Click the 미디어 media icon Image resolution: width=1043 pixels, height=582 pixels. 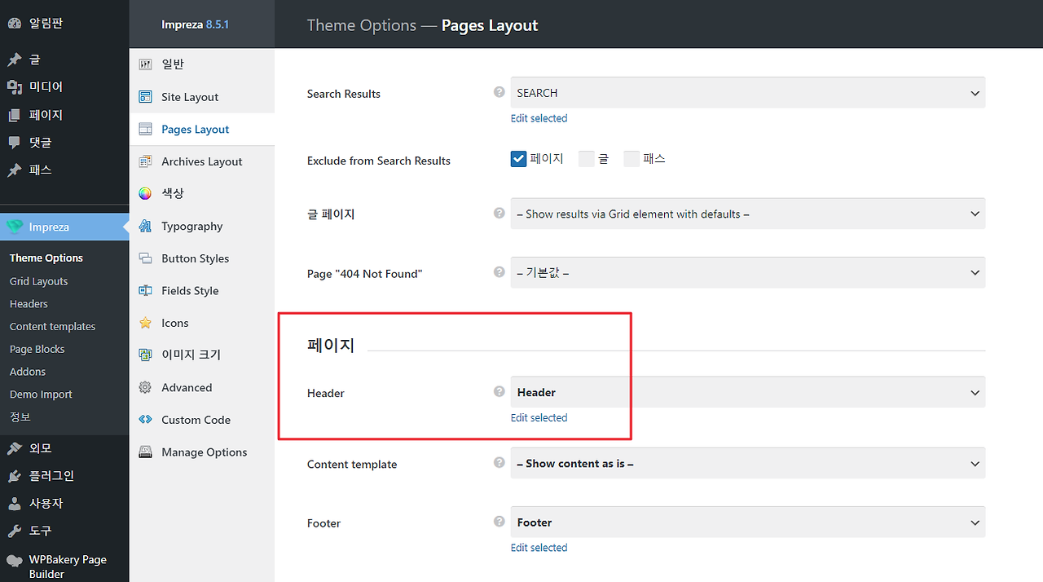(15, 87)
